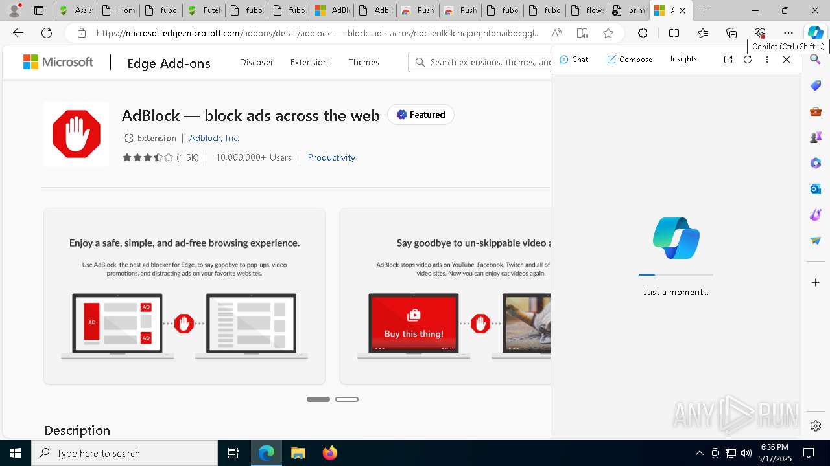
Task: Select the first carousel indicator
Action: pos(318,399)
